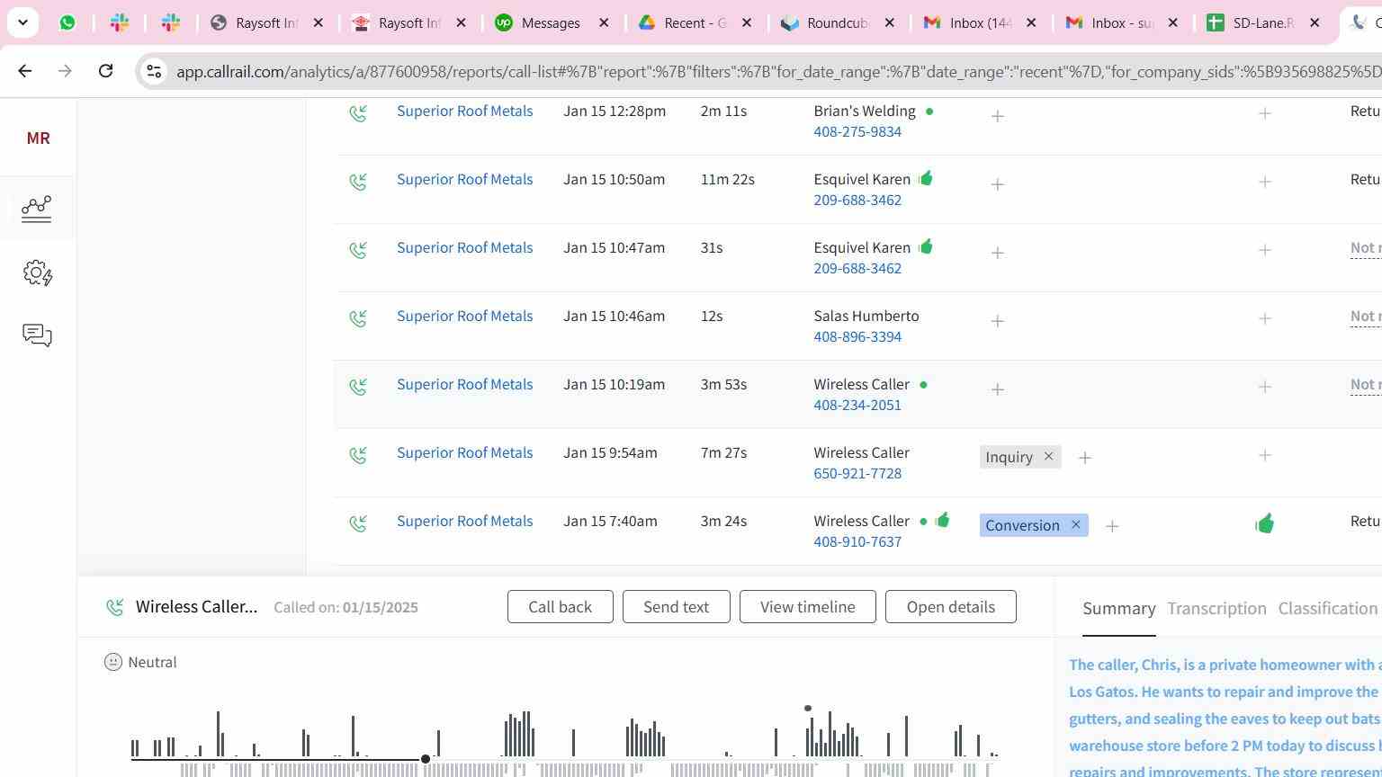Close the Recent Google Drive tab
The image size is (1382, 777).
tap(747, 22)
